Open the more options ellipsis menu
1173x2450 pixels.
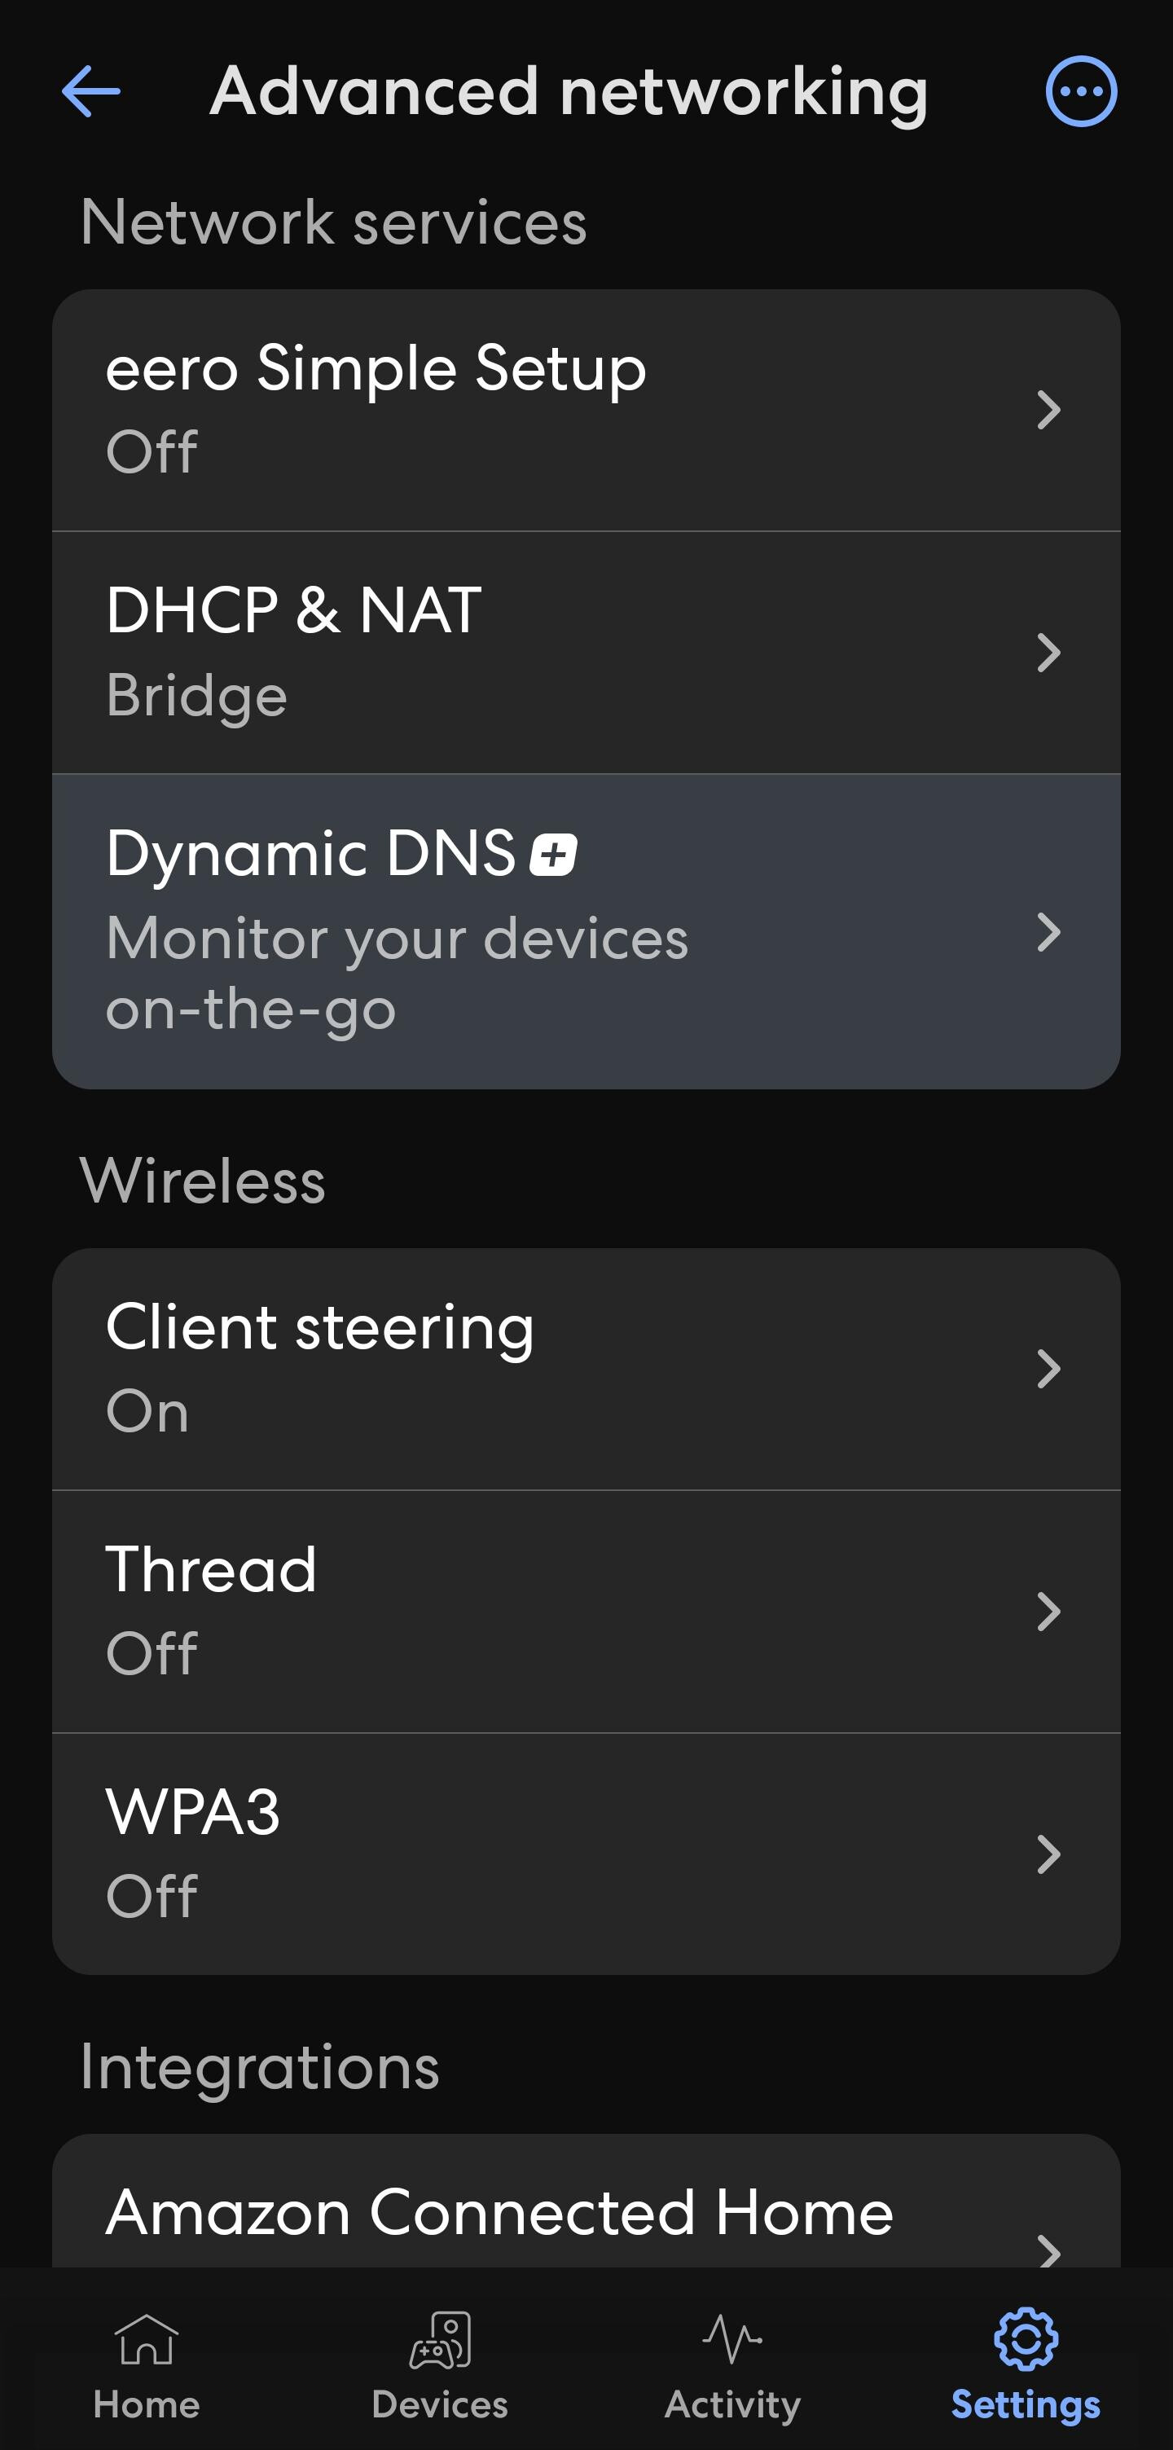coord(1081,91)
